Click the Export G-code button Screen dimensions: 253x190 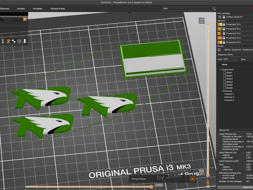tap(235, 187)
